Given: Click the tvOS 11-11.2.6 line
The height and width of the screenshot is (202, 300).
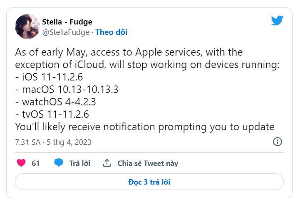Looking at the screenshot, I should click(52, 114).
